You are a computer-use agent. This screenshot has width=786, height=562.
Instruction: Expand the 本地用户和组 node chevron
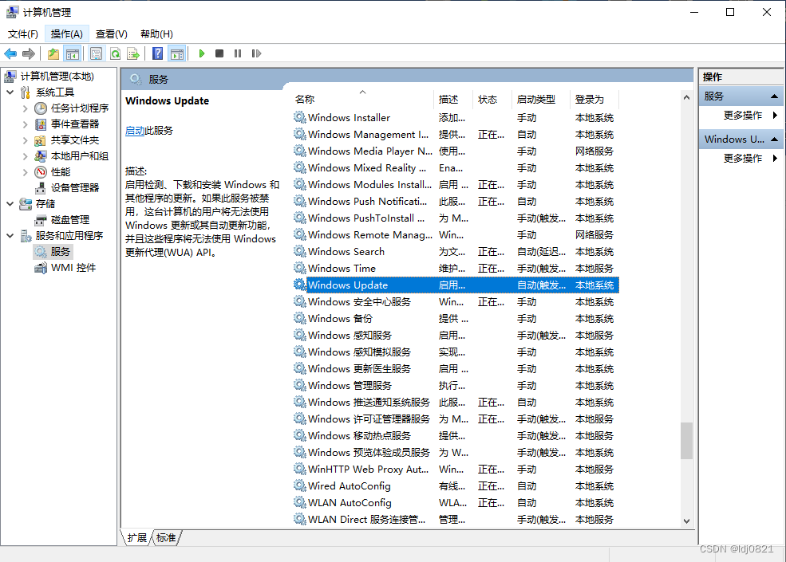pyautogui.click(x=25, y=156)
